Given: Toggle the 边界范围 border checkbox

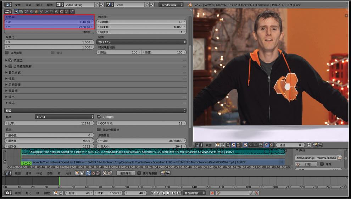Looking at the screenshot, I should click(7, 52).
